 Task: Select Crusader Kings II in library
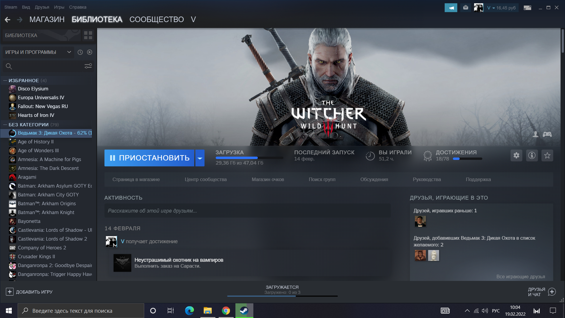(36, 256)
